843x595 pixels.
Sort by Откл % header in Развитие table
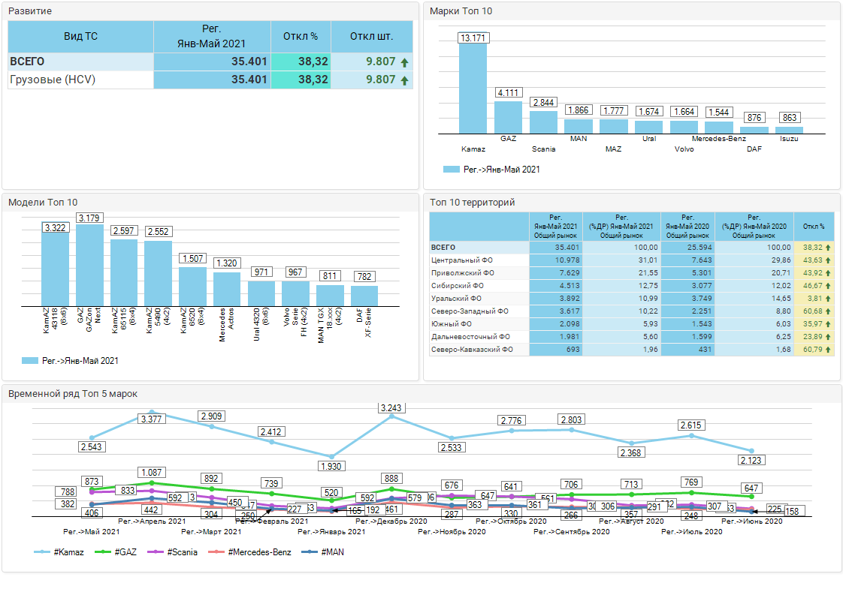click(301, 36)
